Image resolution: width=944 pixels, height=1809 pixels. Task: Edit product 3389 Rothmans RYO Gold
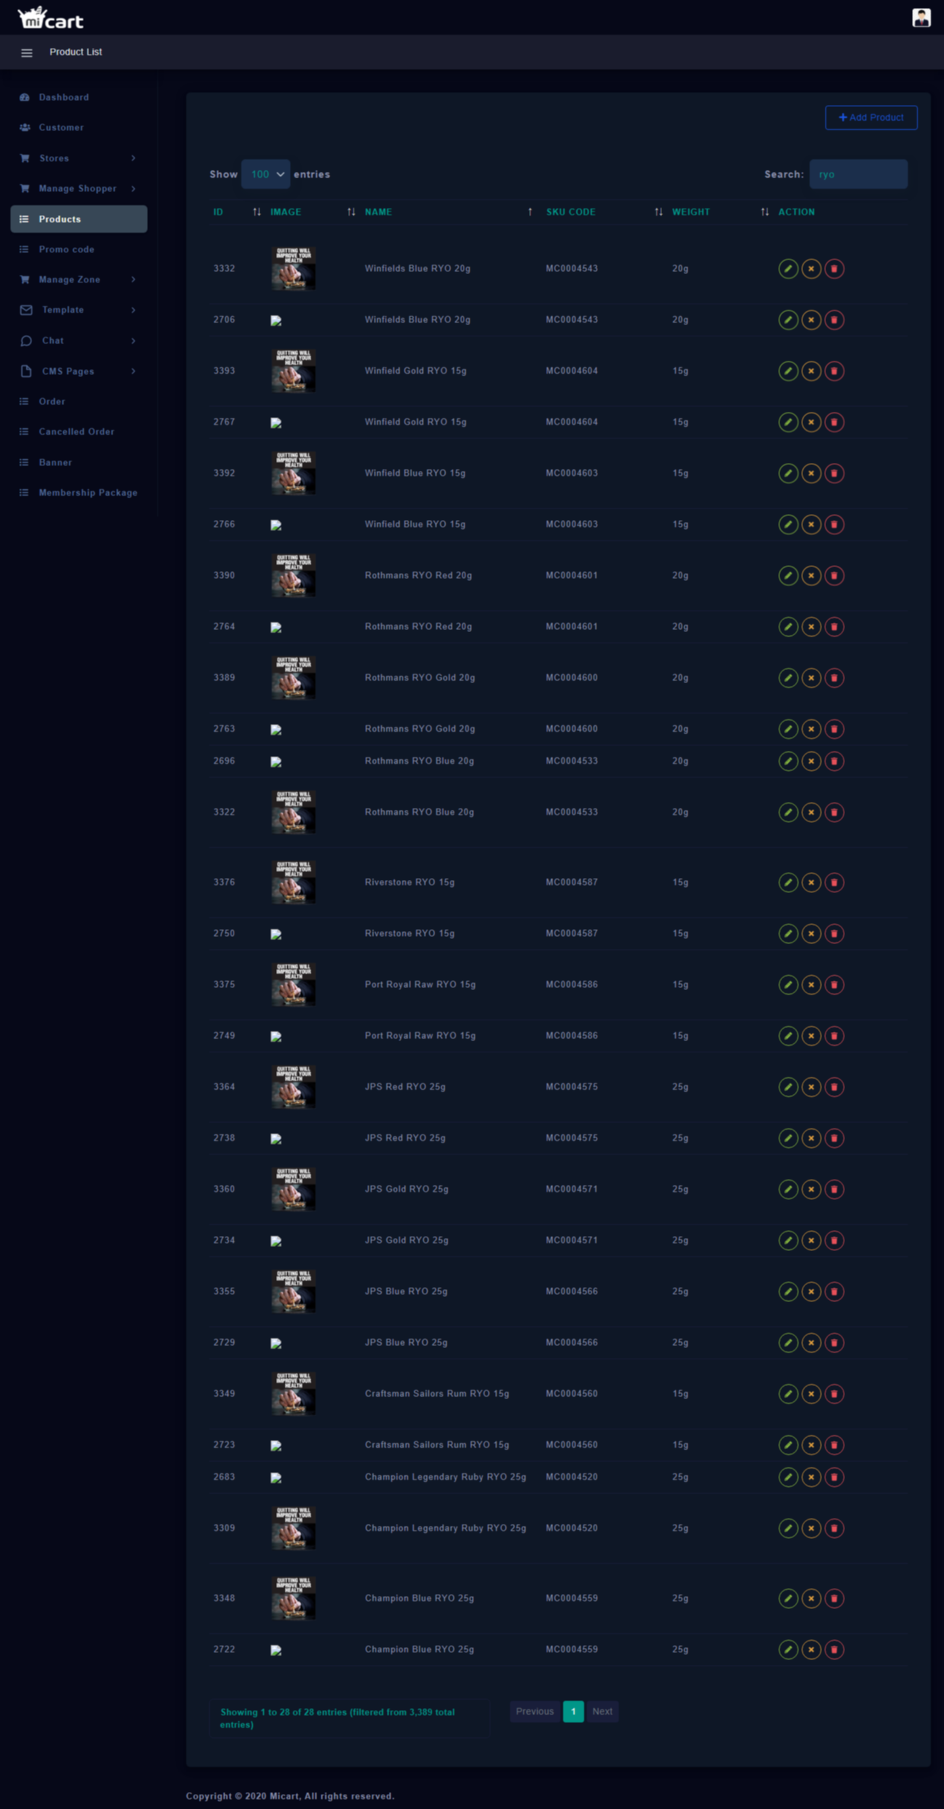pyautogui.click(x=788, y=678)
